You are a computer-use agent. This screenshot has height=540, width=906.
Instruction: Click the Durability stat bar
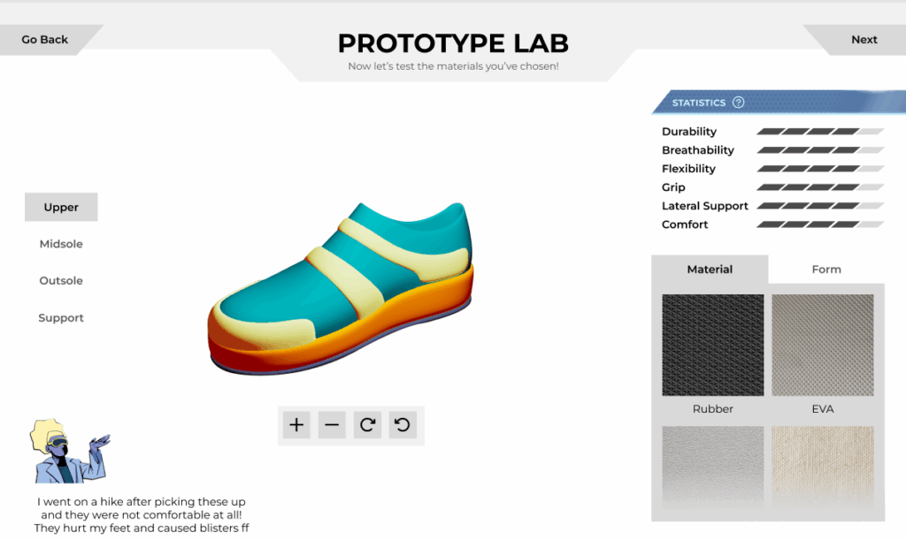click(820, 132)
